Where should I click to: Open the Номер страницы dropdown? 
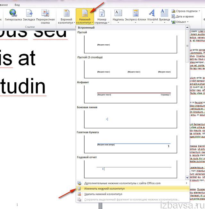click(x=102, y=16)
